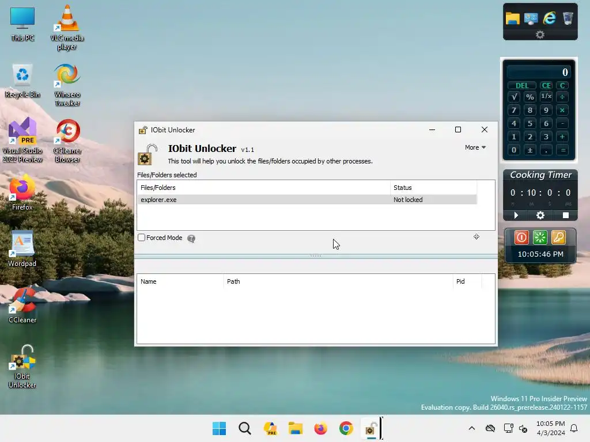590x442 pixels.
Task: Click the cloud sync tray icon
Action: click(x=490, y=428)
